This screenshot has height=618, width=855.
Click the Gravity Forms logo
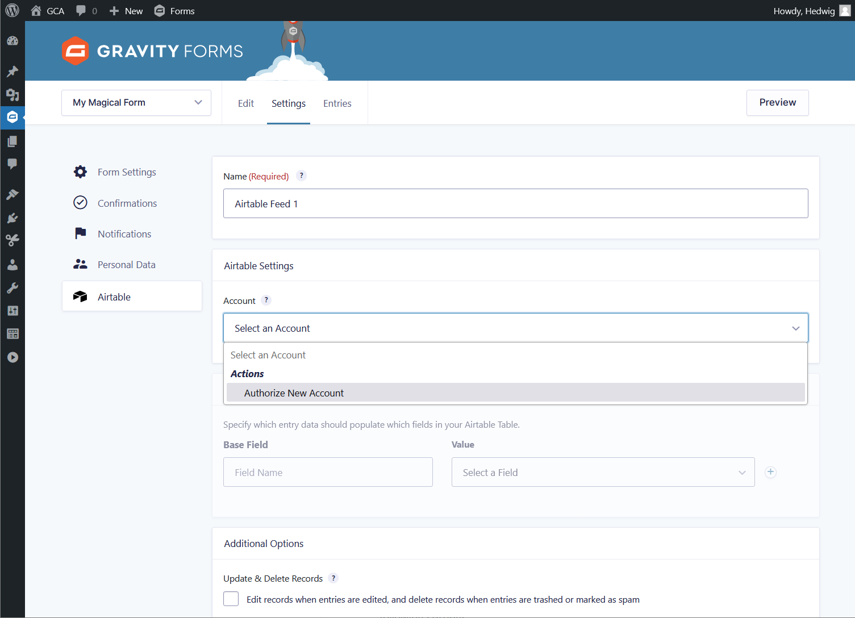[152, 51]
